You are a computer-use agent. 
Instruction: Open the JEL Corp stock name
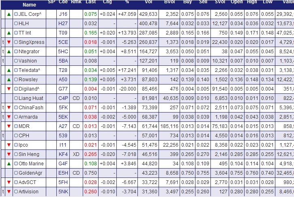pos(30,14)
